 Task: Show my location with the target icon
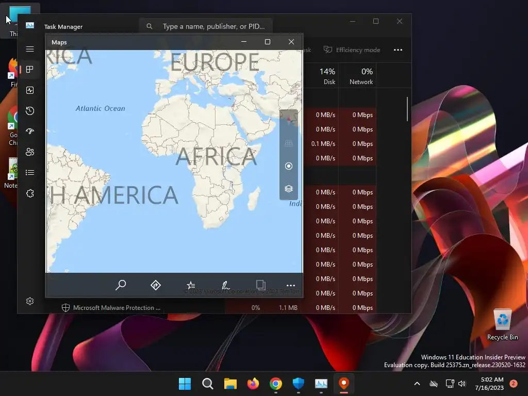pos(289,166)
